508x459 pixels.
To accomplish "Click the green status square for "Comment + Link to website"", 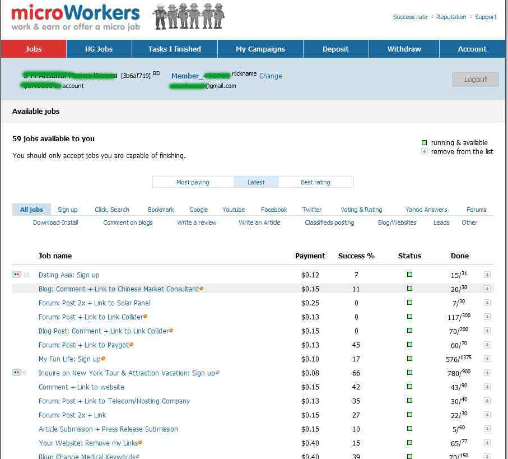I will click(409, 387).
